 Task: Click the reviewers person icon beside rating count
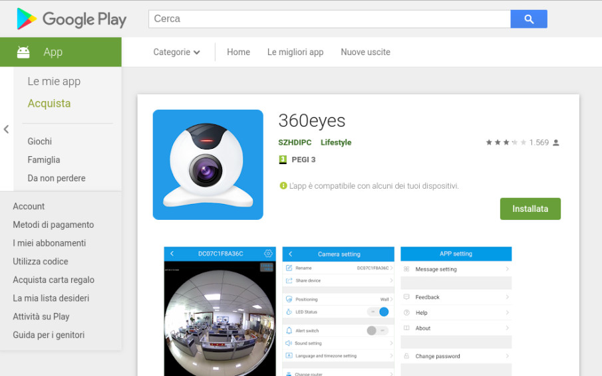click(556, 143)
